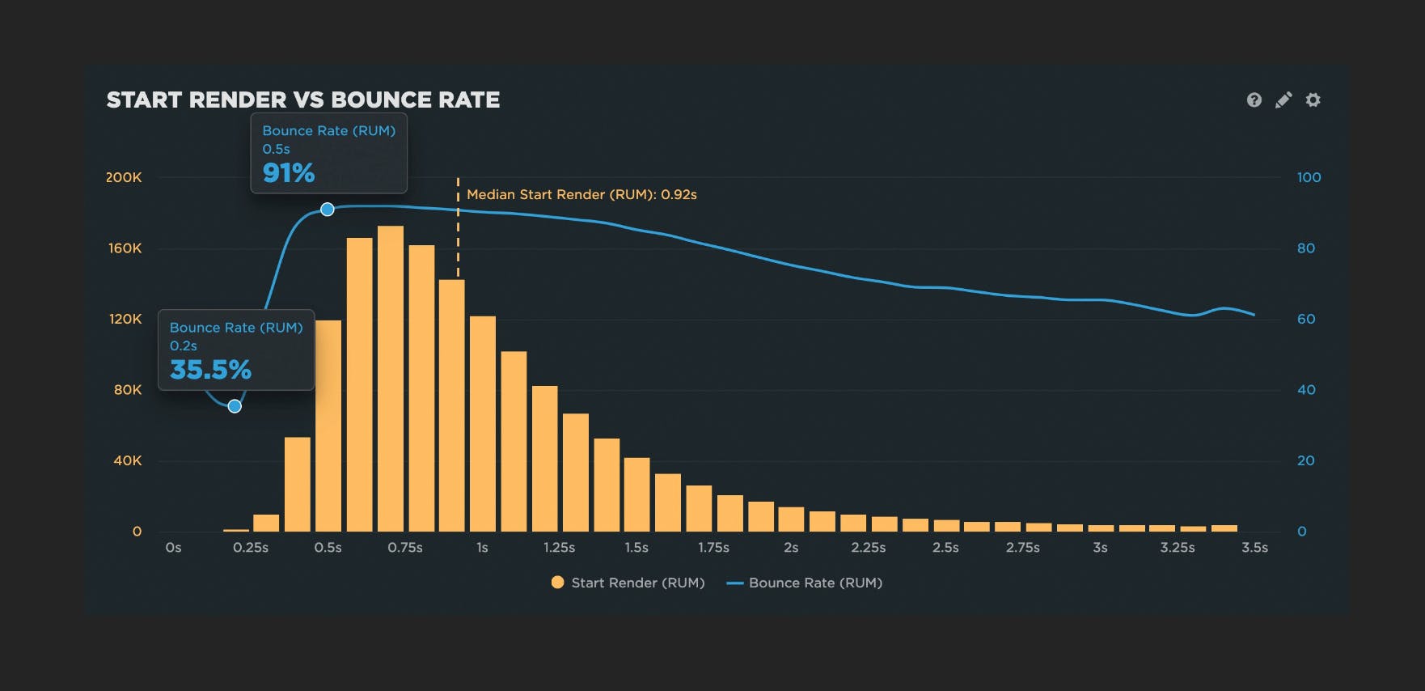This screenshot has width=1425, height=691.
Task: Click the histogram bar at 1.5s
Action: tap(637, 495)
